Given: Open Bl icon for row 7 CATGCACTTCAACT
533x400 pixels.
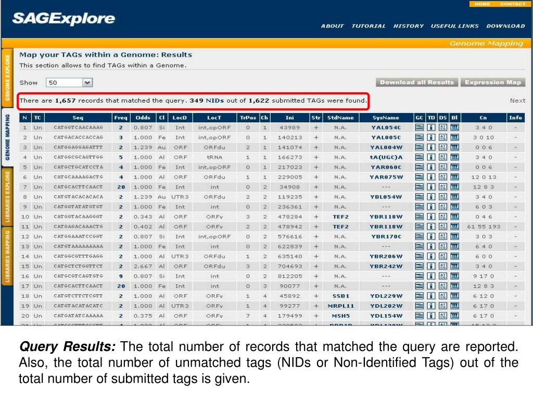Looking at the screenshot, I should pyautogui.click(x=454, y=187).
